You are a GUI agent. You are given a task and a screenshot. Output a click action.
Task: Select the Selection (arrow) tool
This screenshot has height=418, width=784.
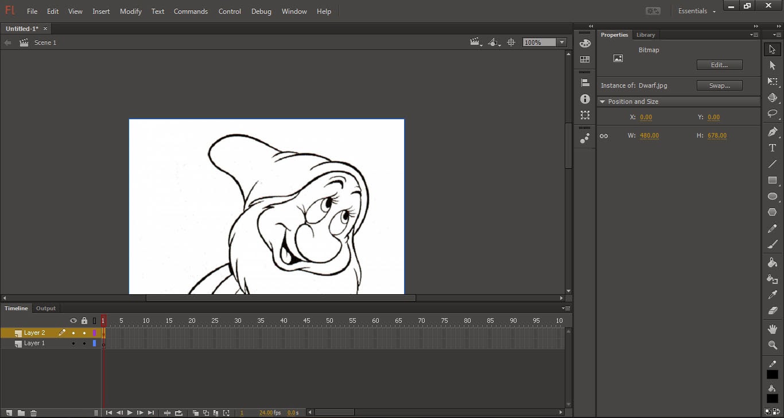tap(773, 49)
